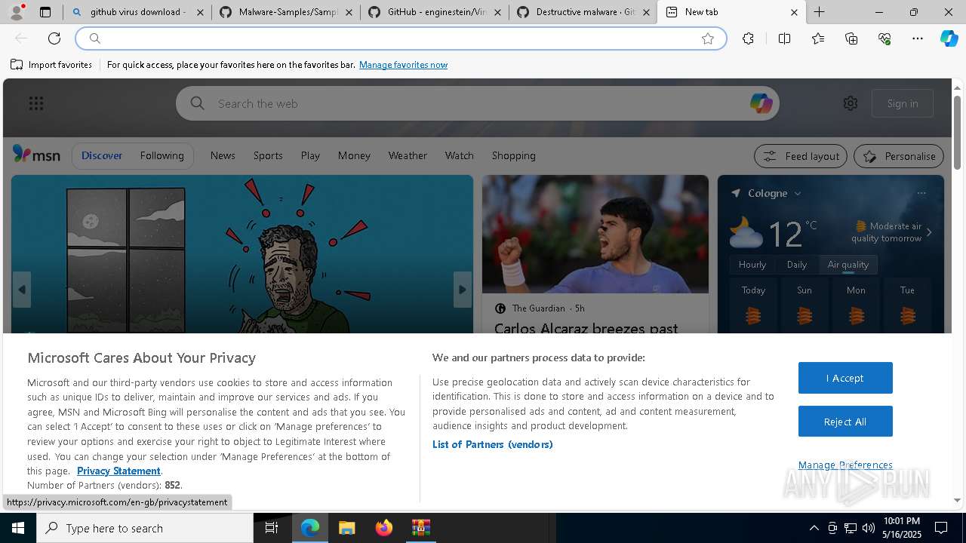966x543 pixels.
Task: Open Settings and more ellipsis
Action: point(918,38)
